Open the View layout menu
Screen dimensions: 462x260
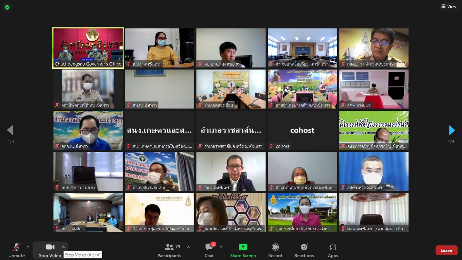[449, 6]
